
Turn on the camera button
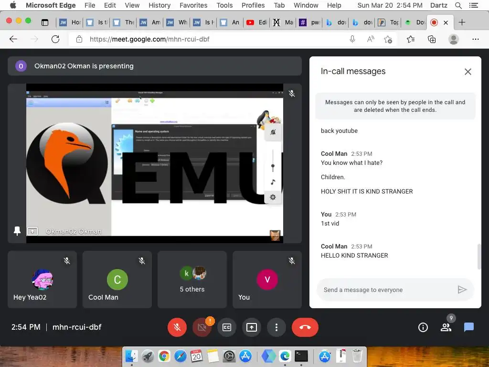[x=202, y=327]
